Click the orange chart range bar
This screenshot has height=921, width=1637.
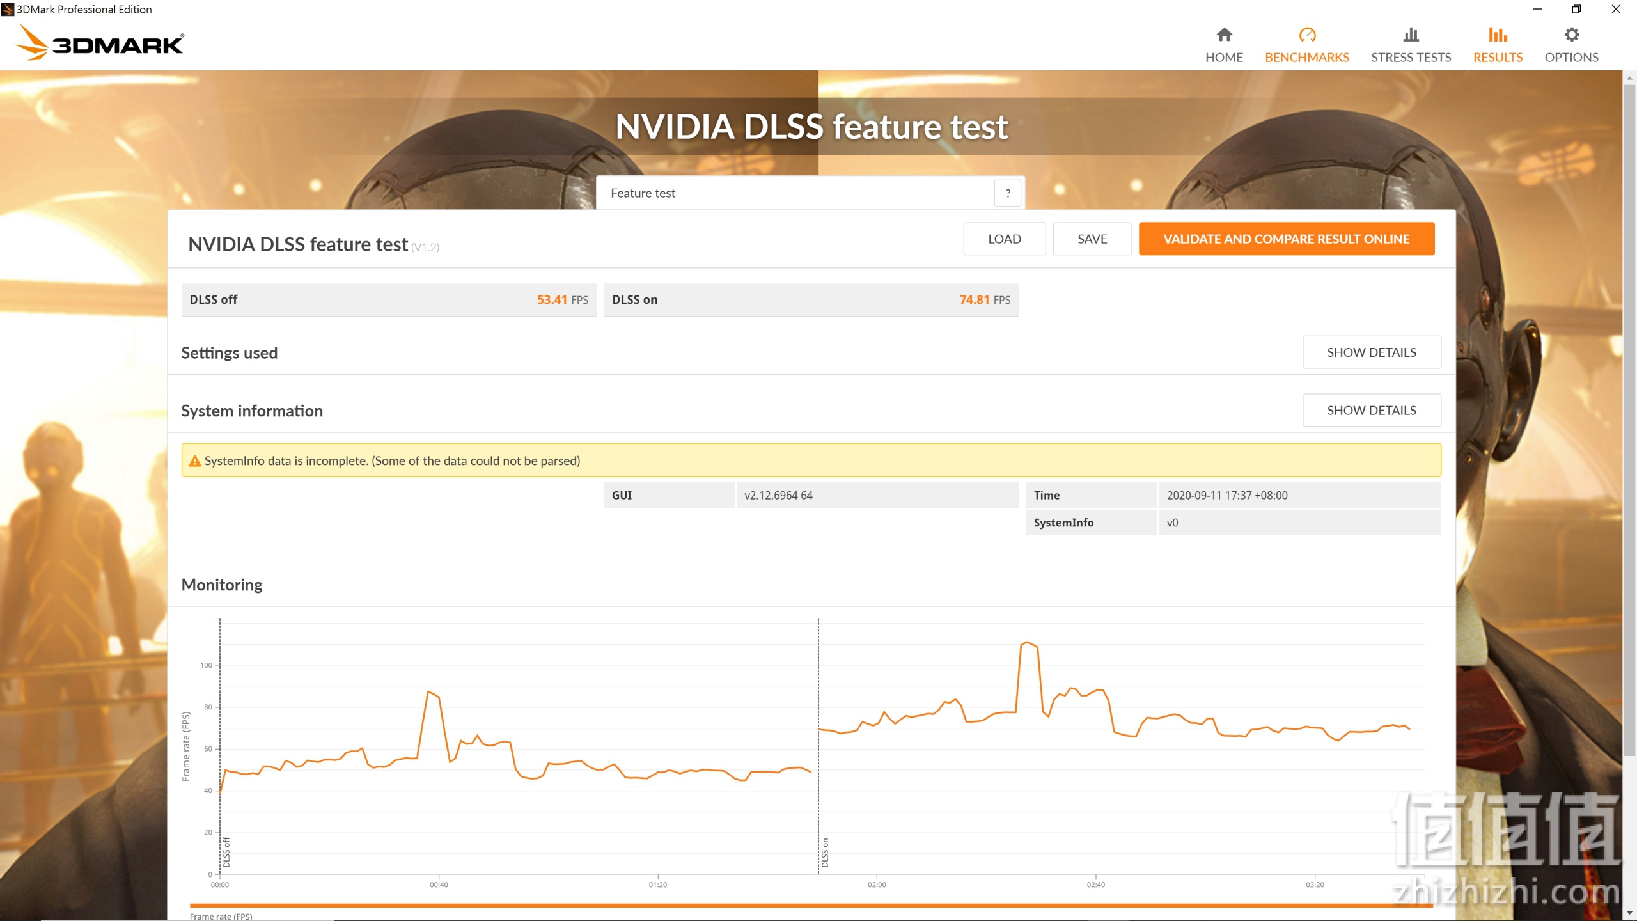pyautogui.click(x=810, y=906)
